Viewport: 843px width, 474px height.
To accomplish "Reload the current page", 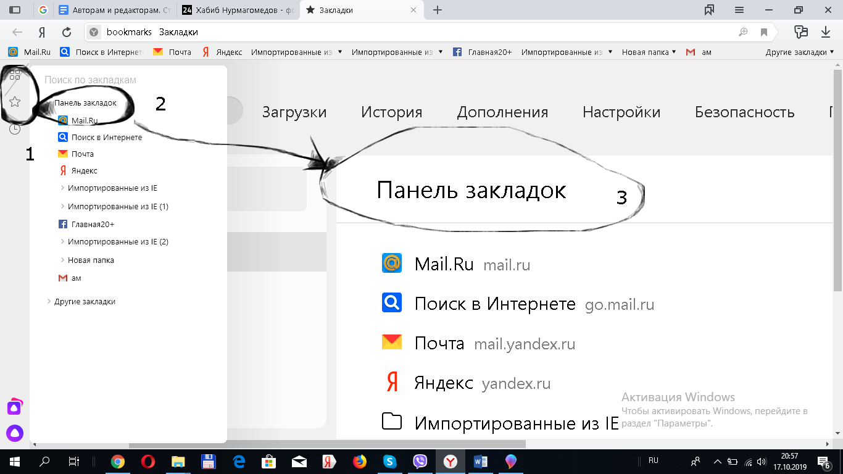I will pyautogui.click(x=67, y=32).
